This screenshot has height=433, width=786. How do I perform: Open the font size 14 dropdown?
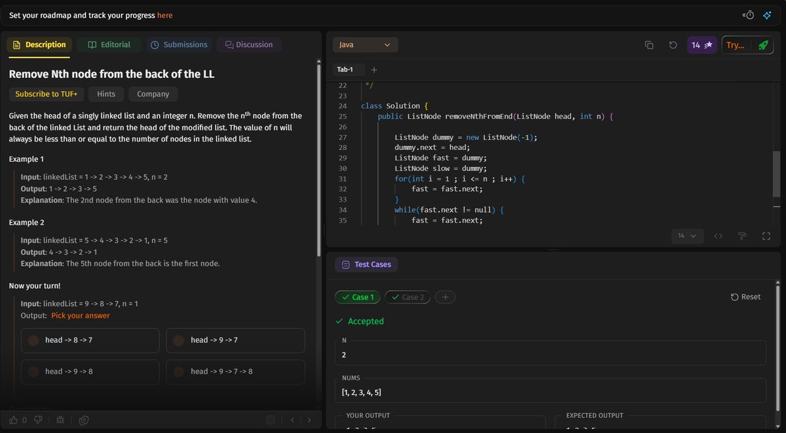tap(688, 236)
